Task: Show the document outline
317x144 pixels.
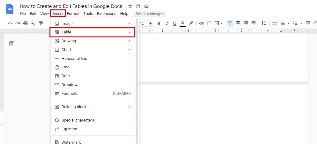Action: coord(12,44)
